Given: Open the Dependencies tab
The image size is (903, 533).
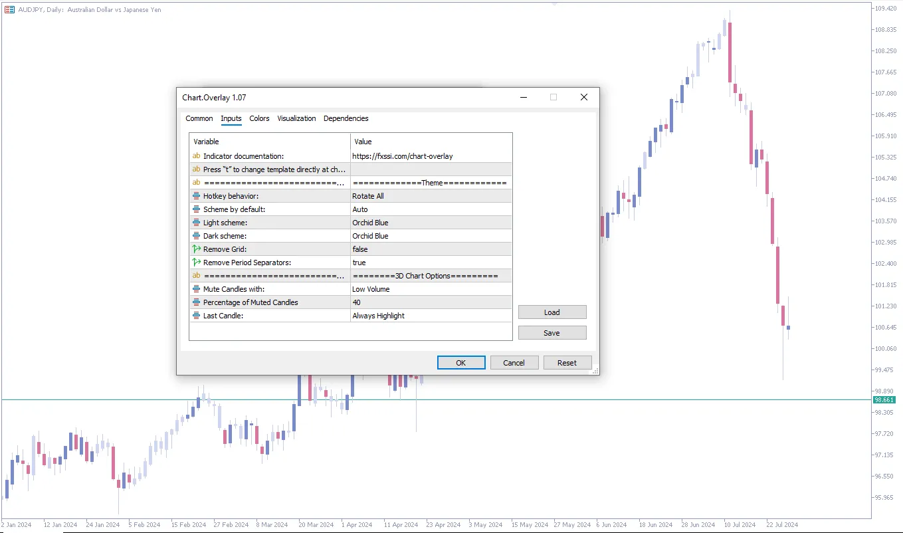Looking at the screenshot, I should [346, 118].
